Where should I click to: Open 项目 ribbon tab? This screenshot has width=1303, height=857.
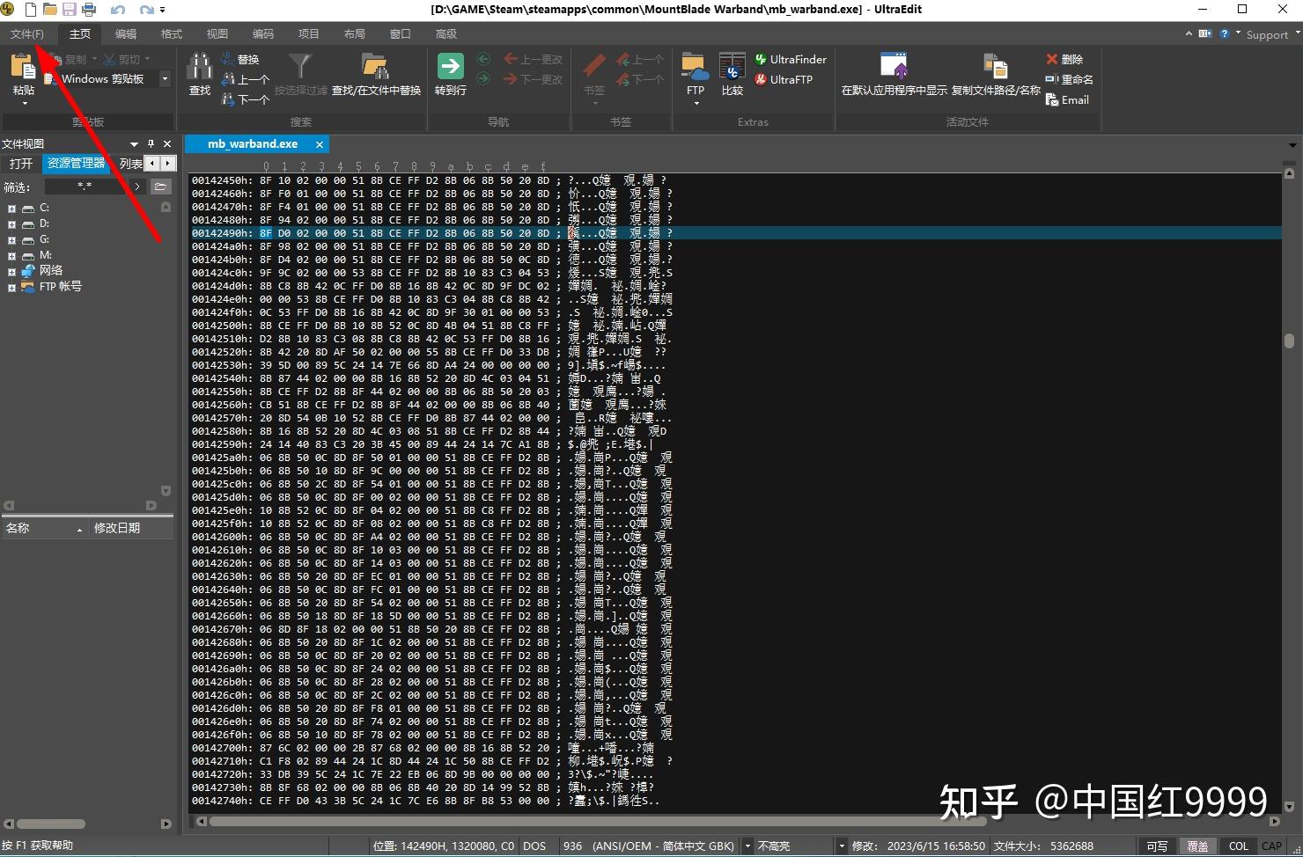pos(309,33)
